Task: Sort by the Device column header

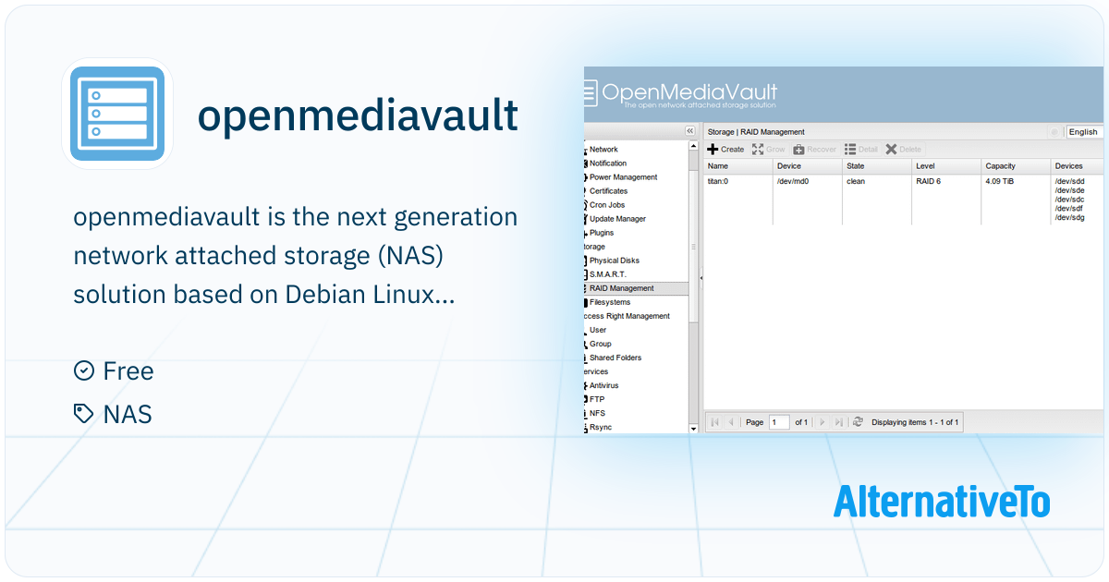Action: click(808, 166)
